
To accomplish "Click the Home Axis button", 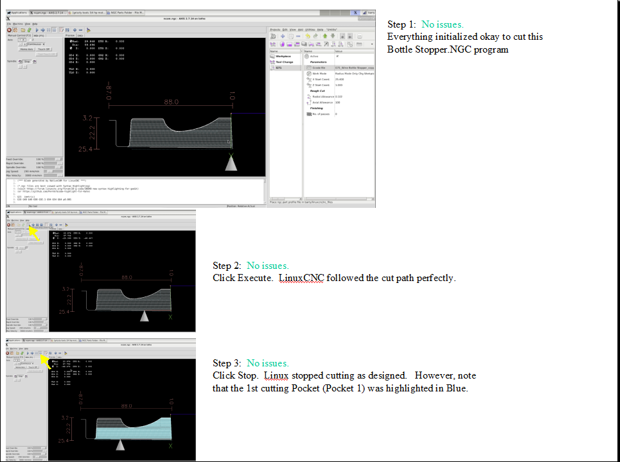I will click(x=27, y=49).
